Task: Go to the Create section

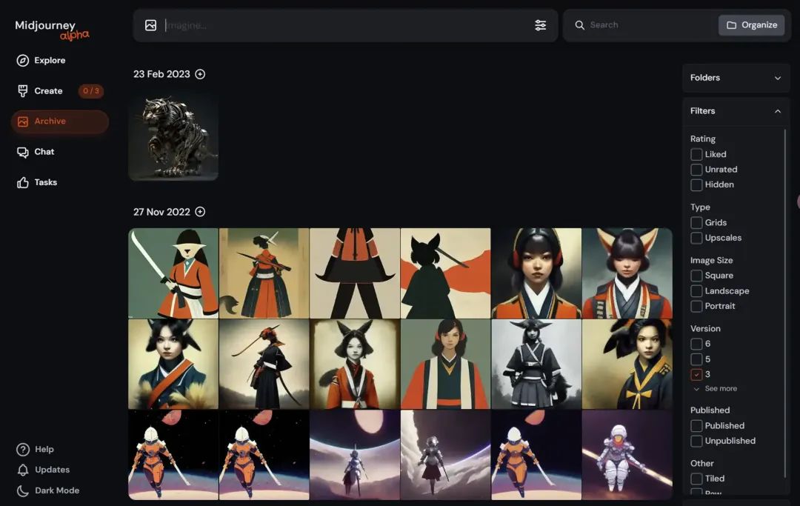Action: click(x=48, y=91)
